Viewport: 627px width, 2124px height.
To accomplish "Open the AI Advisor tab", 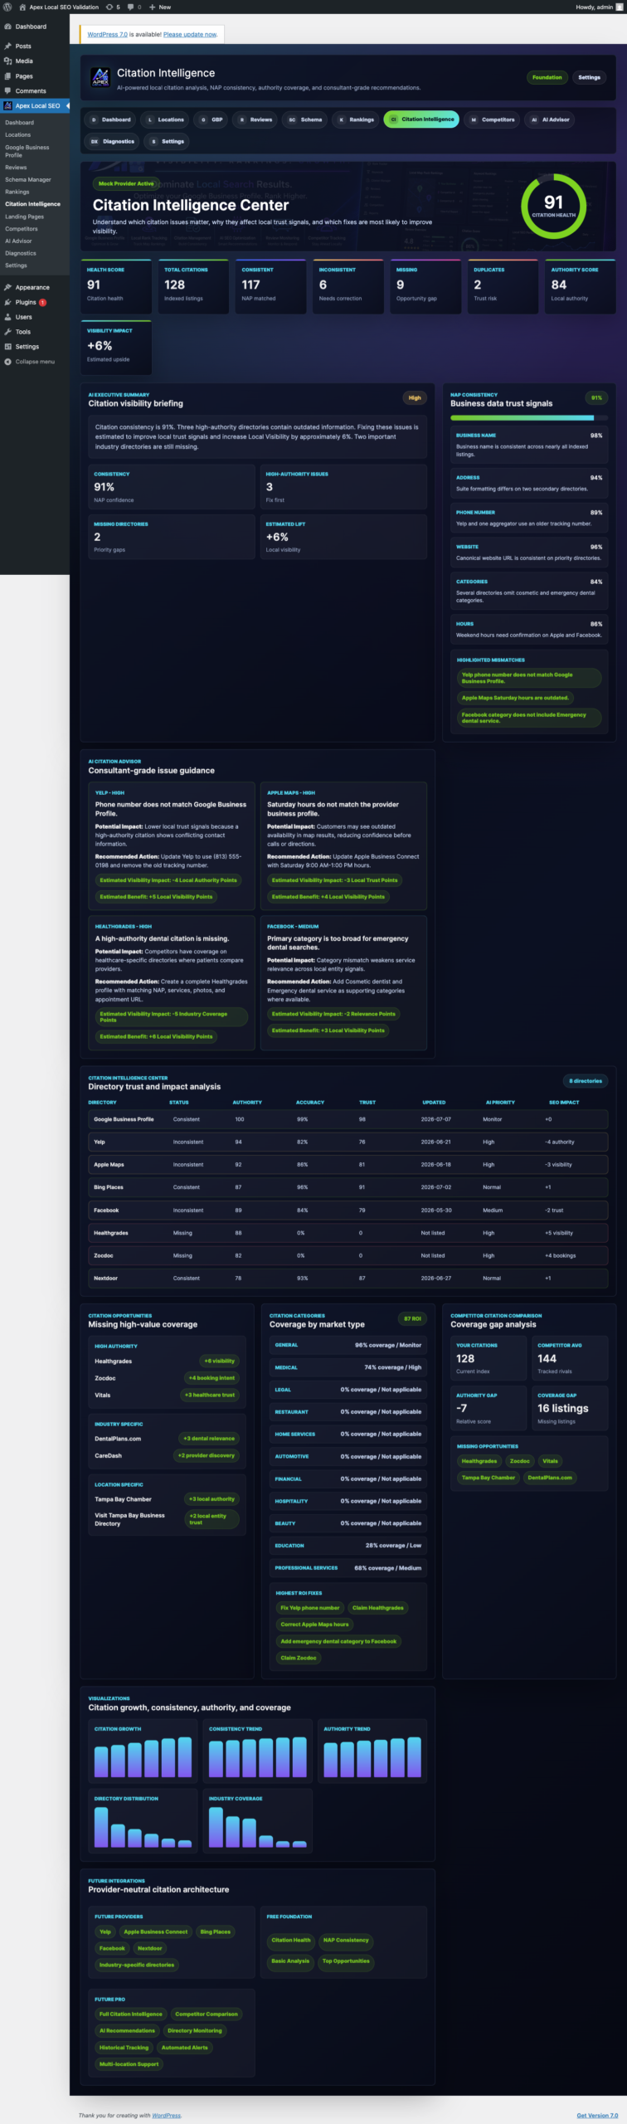I will (550, 119).
